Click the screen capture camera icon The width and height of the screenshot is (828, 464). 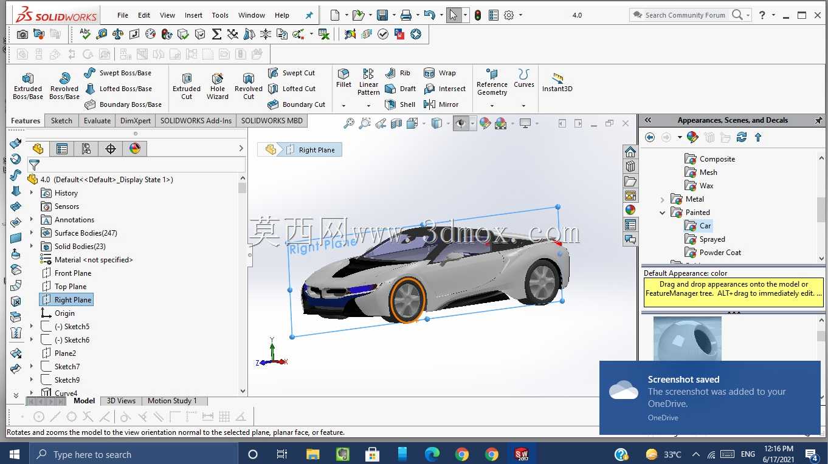pos(22,35)
